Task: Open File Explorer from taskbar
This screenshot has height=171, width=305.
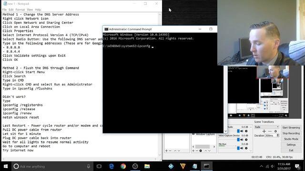Action: tap(147, 166)
